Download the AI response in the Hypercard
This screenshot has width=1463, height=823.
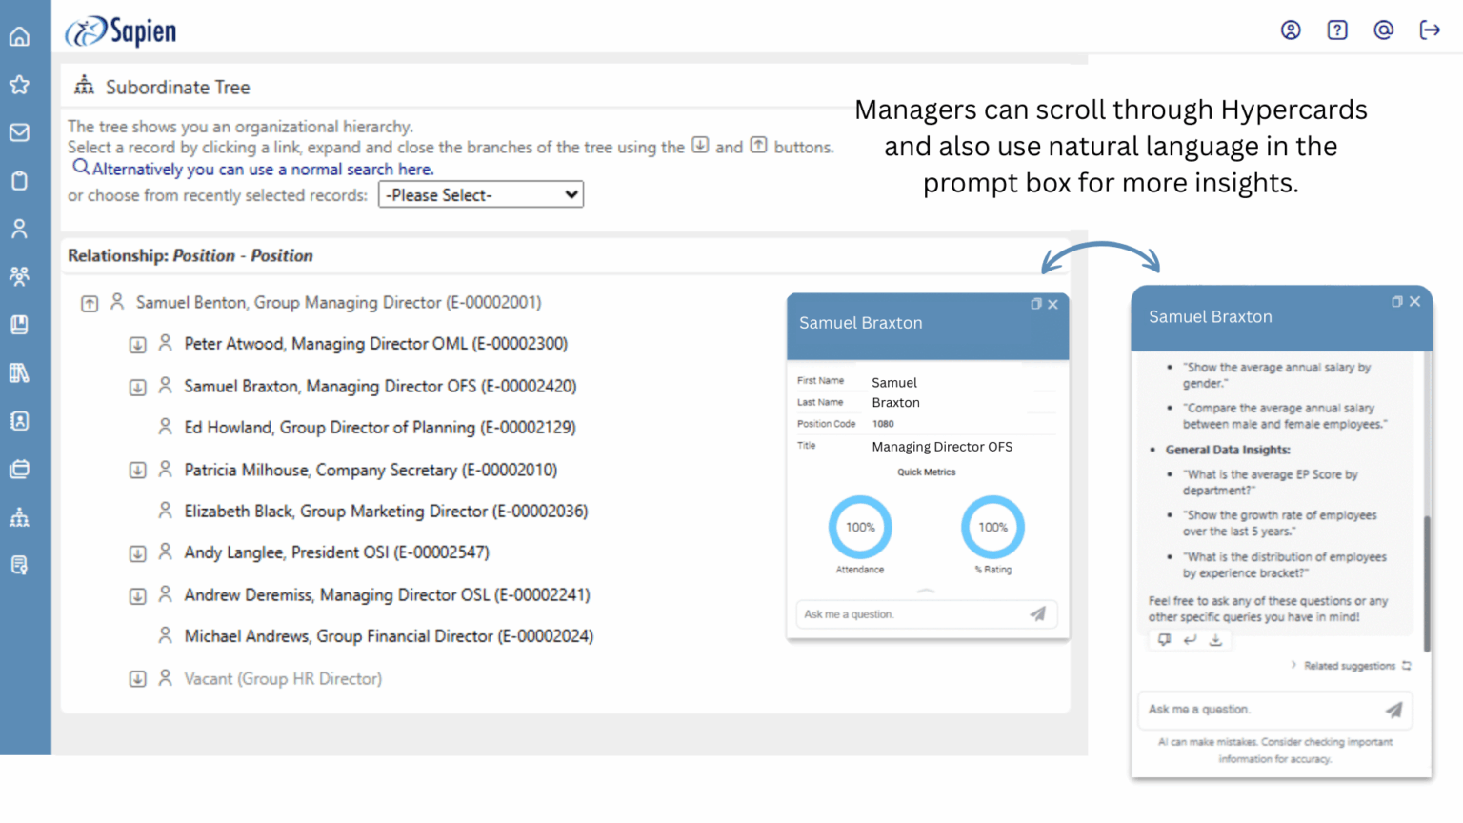pyautogui.click(x=1216, y=640)
